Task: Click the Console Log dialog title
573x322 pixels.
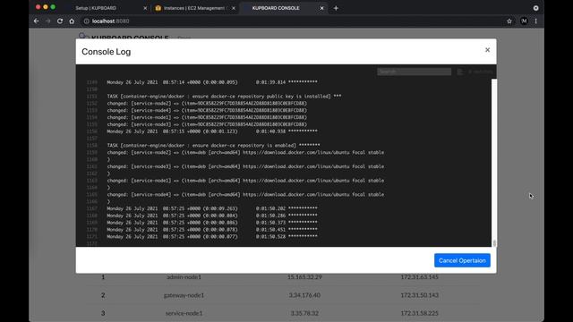Action: pyautogui.click(x=106, y=52)
